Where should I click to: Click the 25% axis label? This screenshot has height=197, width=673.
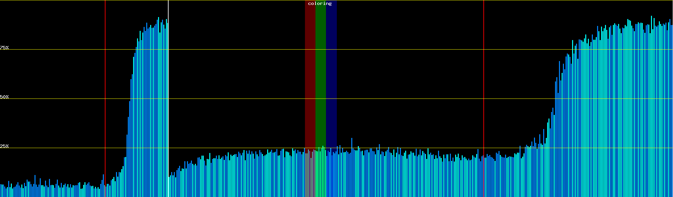tap(4, 146)
